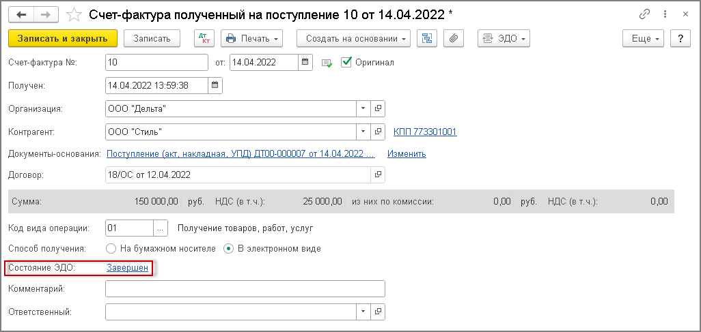Open the Завершен EDO status link
Image resolution: width=701 pixels, height=332 pixels.
[x=127, y=268]
